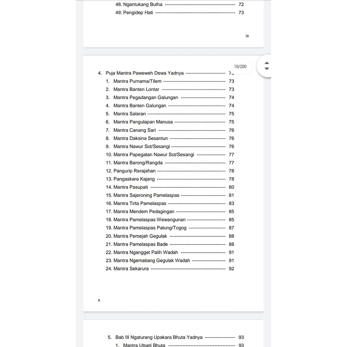Go to Mantra Mendem Pedagingan
The height and width of the screenshot is (347, 347).
[144, 211]
